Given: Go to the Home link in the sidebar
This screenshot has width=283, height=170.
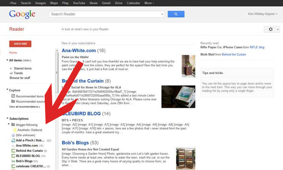Looking at the screenshot, I should point(13,53).
